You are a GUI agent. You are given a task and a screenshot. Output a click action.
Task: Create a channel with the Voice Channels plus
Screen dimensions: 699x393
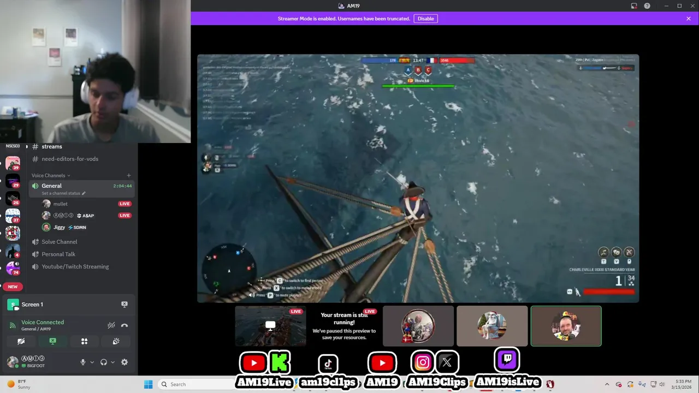129,175
